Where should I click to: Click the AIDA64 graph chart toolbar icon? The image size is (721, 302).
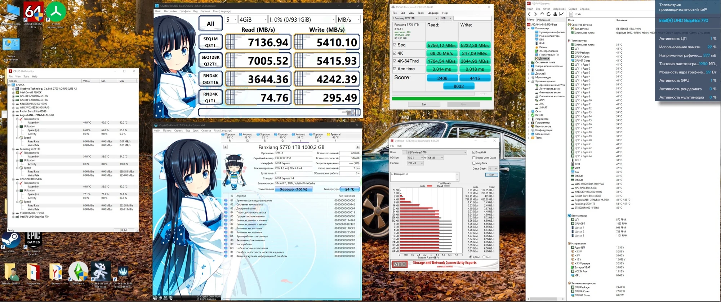click(561, 14)
